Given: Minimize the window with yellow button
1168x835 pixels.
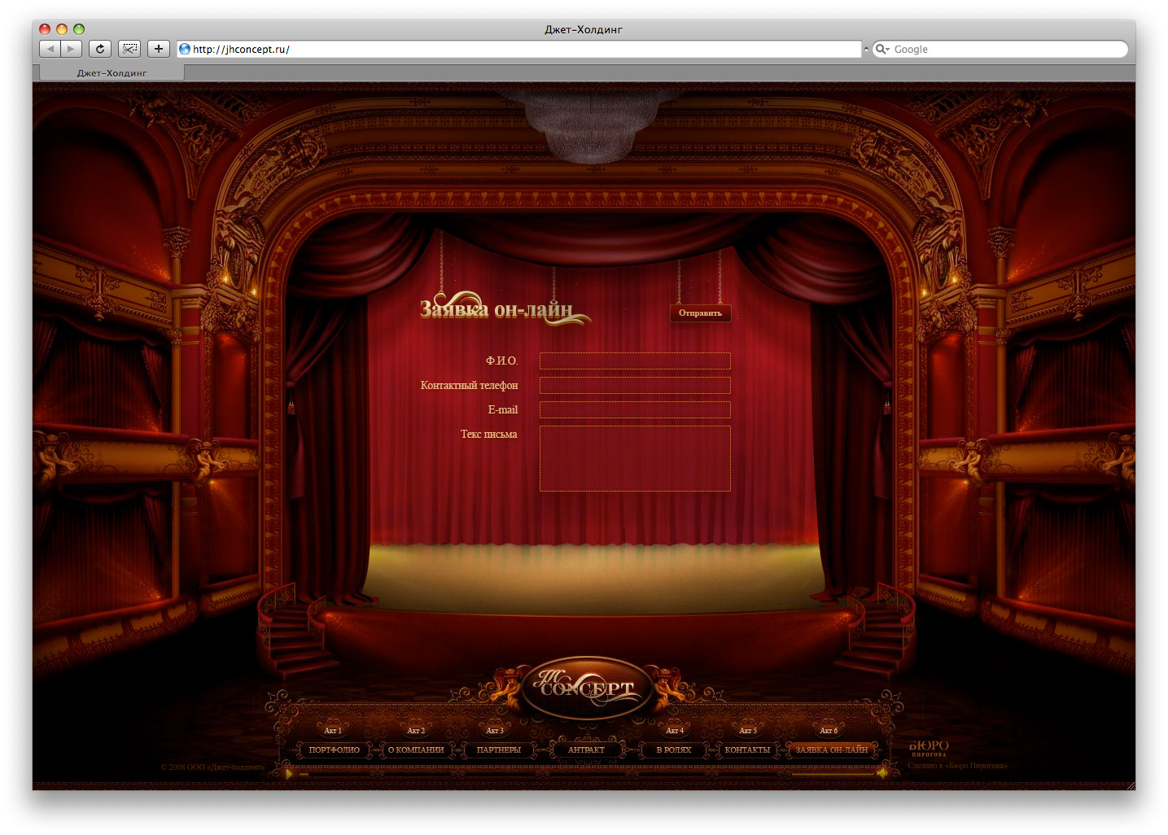Looking at the screenshot, I should click(x=62, y=29).
